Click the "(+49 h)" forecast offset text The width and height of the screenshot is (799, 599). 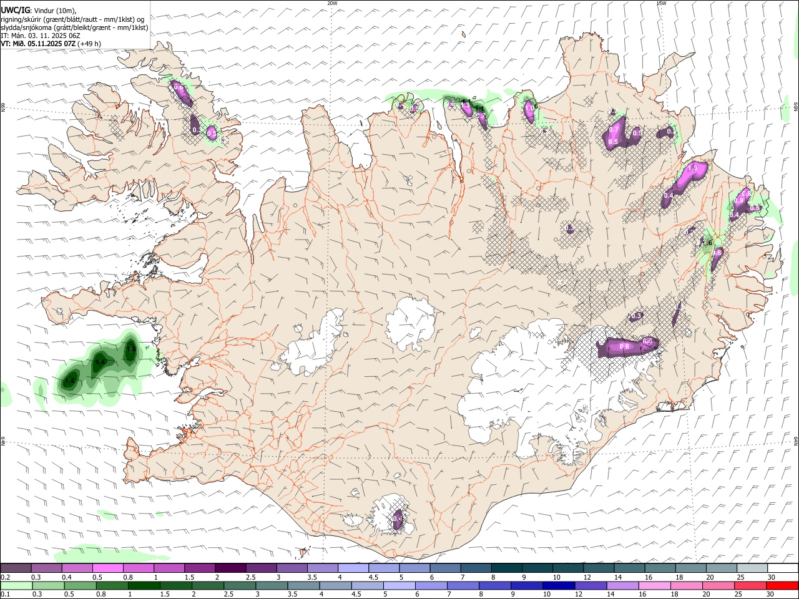click(89, 44)
